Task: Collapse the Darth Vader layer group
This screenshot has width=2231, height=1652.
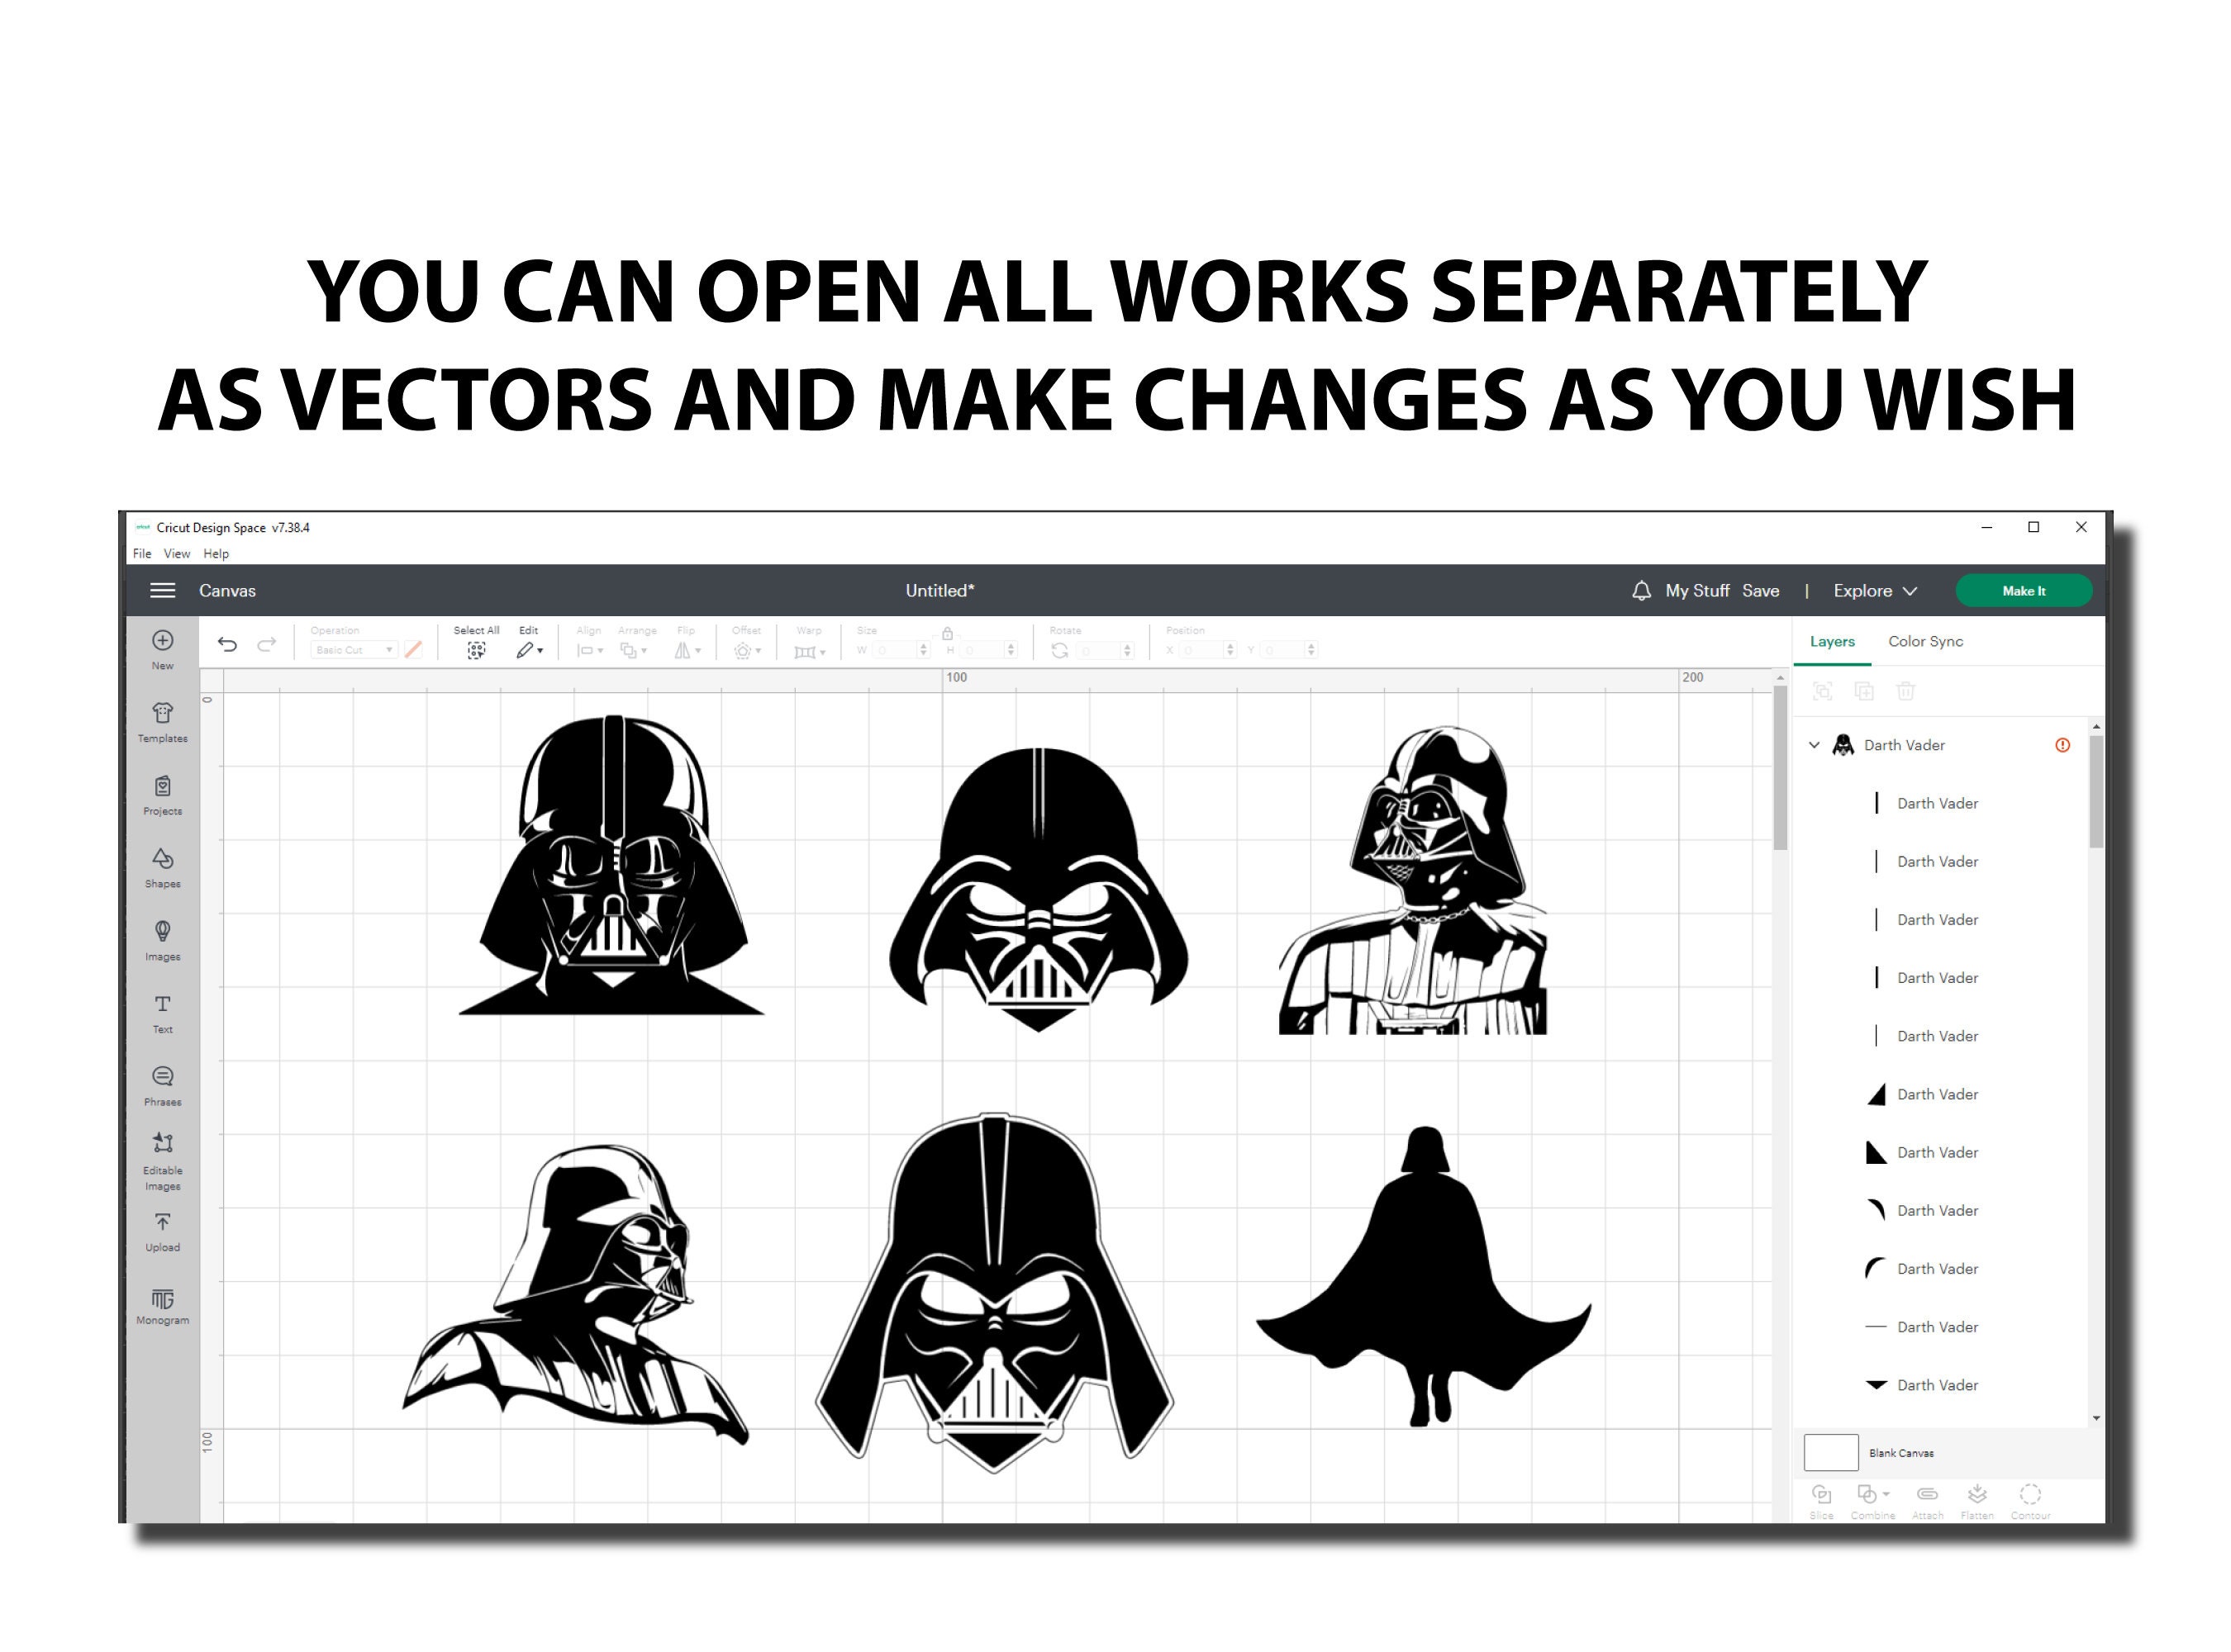Action: pos(1813,744)
